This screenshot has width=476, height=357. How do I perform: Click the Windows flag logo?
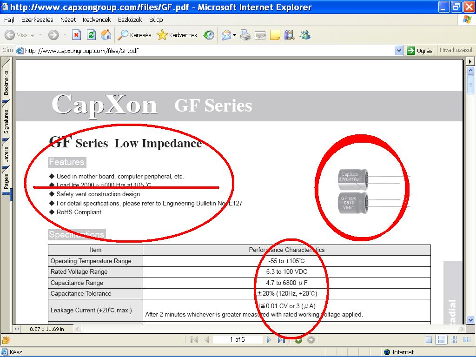(467, 20)
